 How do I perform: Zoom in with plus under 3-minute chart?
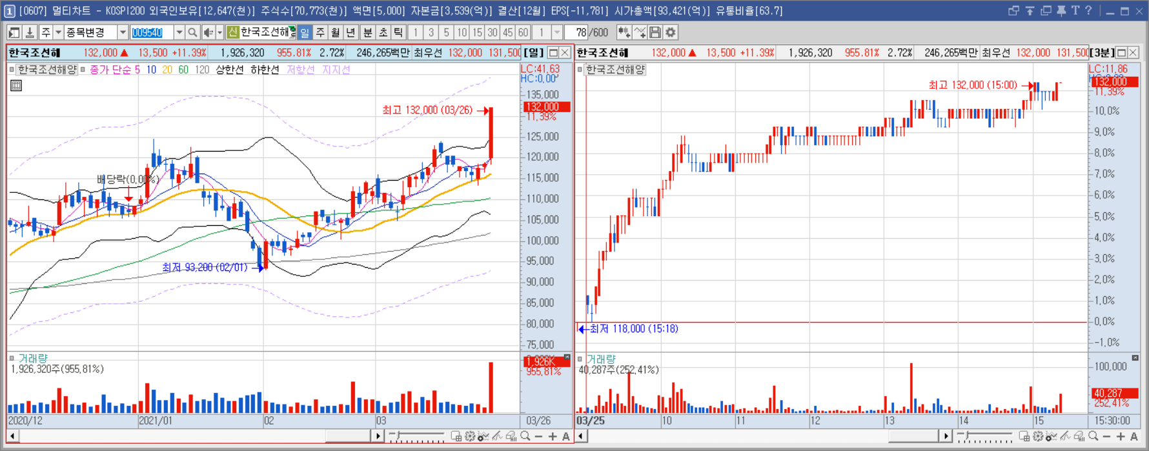(x=1120, y=437)
